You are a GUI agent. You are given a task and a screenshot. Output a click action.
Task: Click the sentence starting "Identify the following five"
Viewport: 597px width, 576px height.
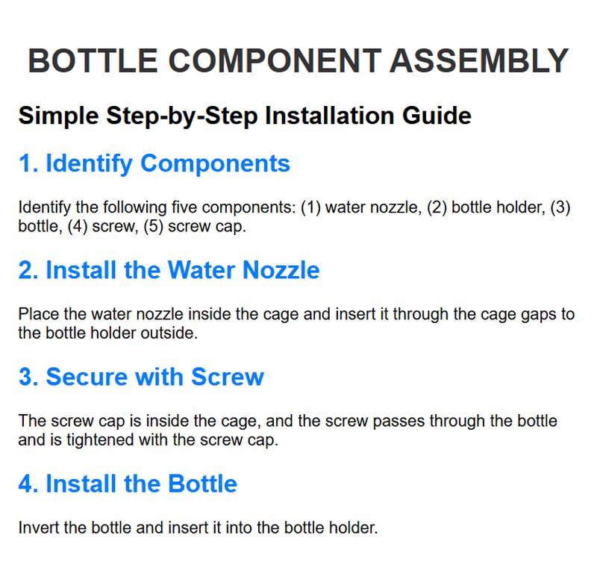tap(294, 216)
